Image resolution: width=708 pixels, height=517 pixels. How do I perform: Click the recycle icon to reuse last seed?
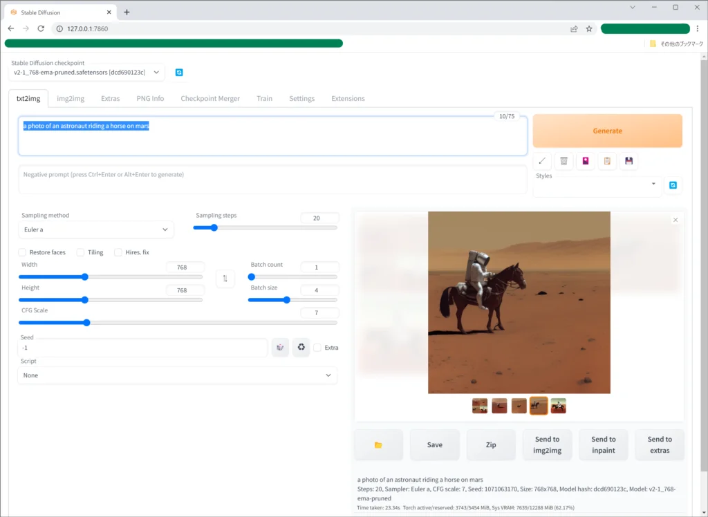301,348
